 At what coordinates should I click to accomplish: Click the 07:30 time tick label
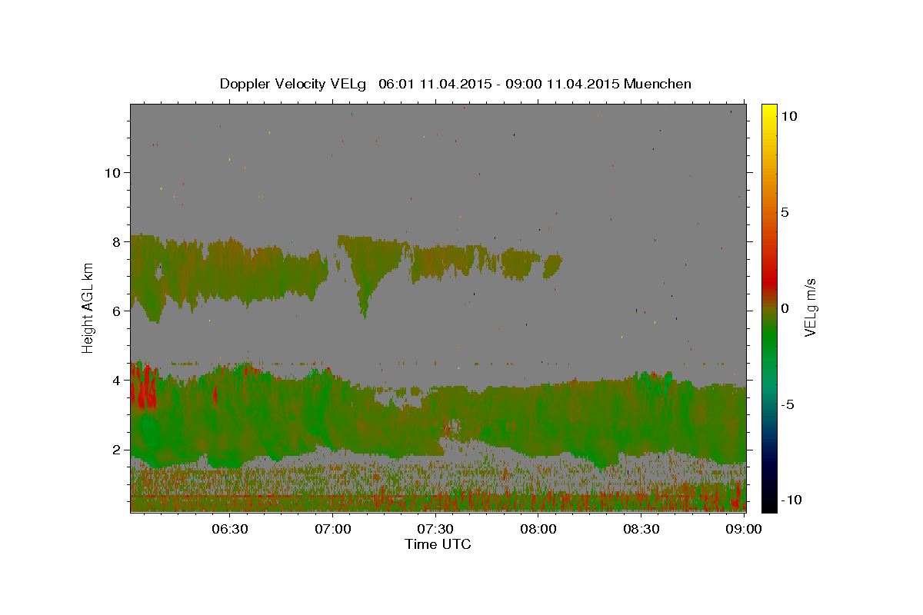point(435,529)
